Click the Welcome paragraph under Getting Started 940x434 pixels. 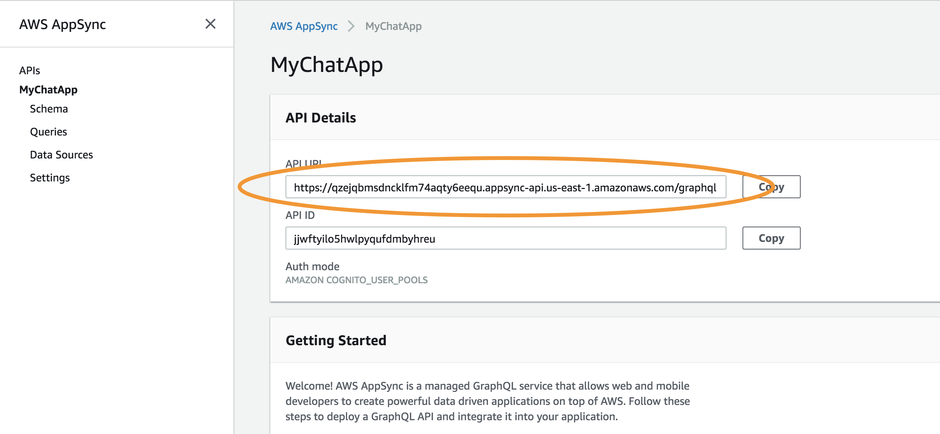coord(488,401)
